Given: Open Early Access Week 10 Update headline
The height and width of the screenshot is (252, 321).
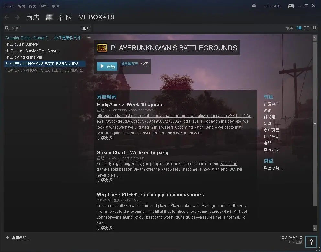Looking at the screenshot, I should coord(130,105).
